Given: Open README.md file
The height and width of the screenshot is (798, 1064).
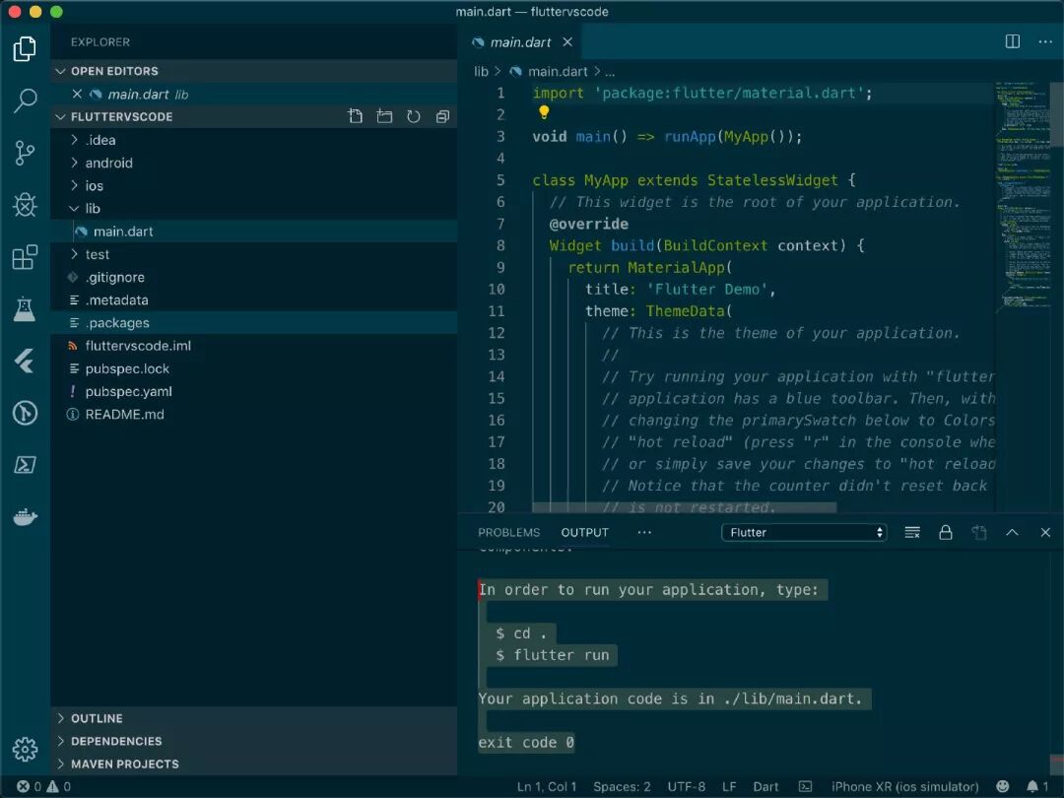Looking at the screenshot, I should pyautogui.click(x=253, y=414).
